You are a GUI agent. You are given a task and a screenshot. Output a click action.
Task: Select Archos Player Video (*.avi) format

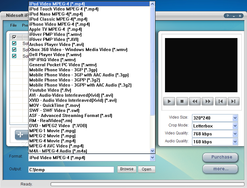click(x=89, y=44)
